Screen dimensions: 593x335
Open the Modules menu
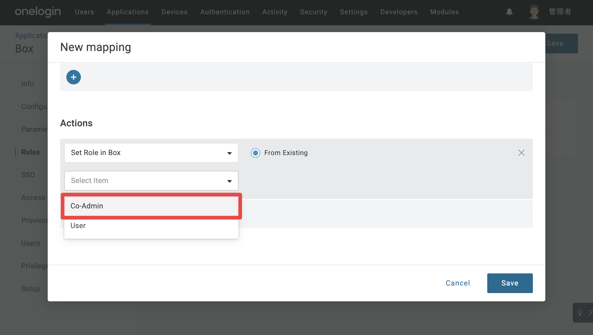click(444, 12)
